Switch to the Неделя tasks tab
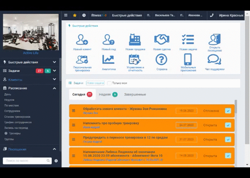Screen dimensions: 250x178 click(108, 94)
